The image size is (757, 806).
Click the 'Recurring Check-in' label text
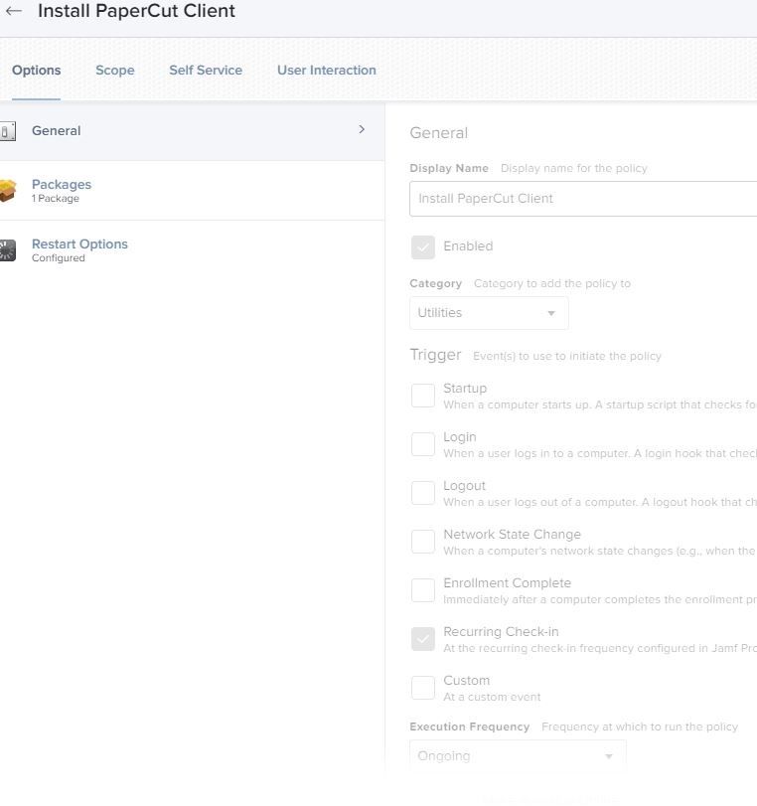(x=501, y=631)
